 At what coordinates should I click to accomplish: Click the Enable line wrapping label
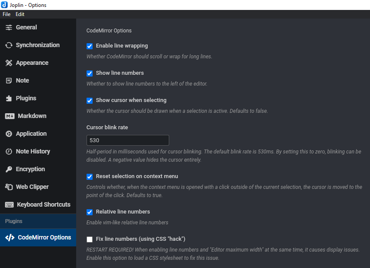pos(122,46)
